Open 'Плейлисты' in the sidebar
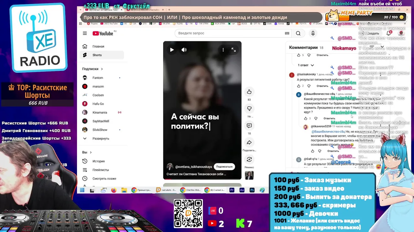Image resolution: width=414 pixels, height=232 pixels. click(102, 170)
